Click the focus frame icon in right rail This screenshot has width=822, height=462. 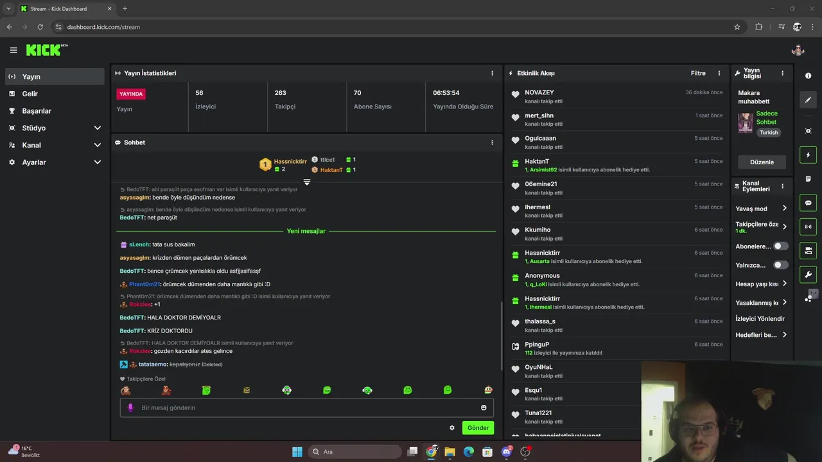pos(808,131)
